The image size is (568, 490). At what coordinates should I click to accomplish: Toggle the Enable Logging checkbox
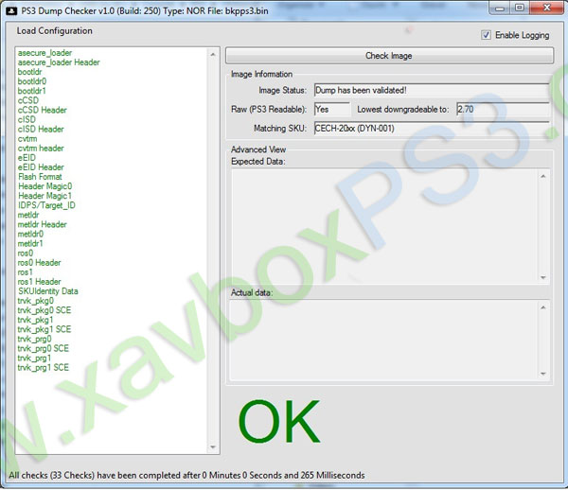coord(486,35)
